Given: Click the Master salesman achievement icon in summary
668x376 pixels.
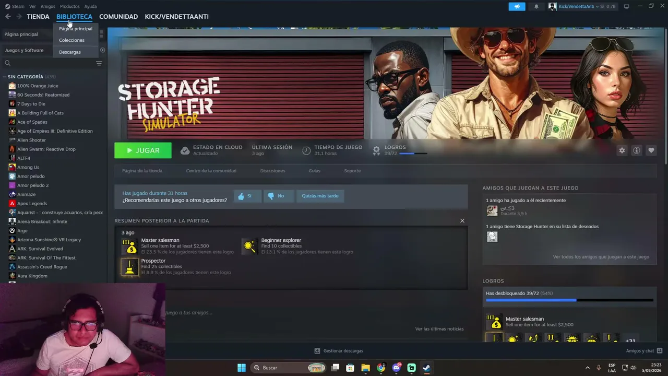Looking at the screenshot, I should click(x=130, y=246).
